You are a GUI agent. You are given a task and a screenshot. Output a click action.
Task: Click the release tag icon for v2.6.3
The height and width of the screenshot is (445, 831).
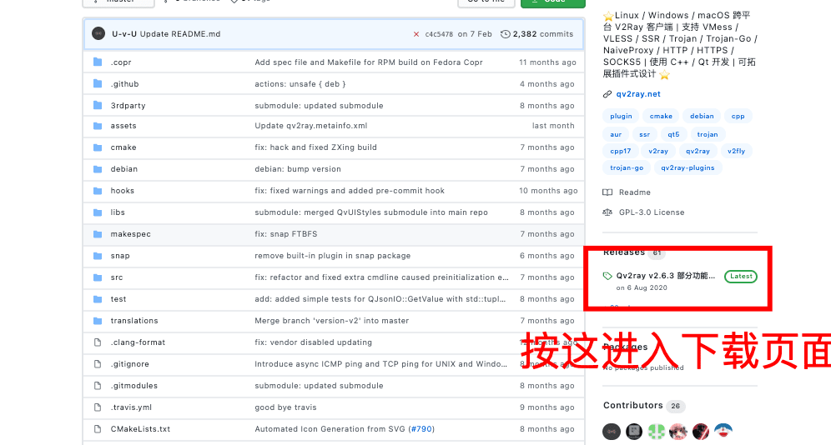coord(607,276)
